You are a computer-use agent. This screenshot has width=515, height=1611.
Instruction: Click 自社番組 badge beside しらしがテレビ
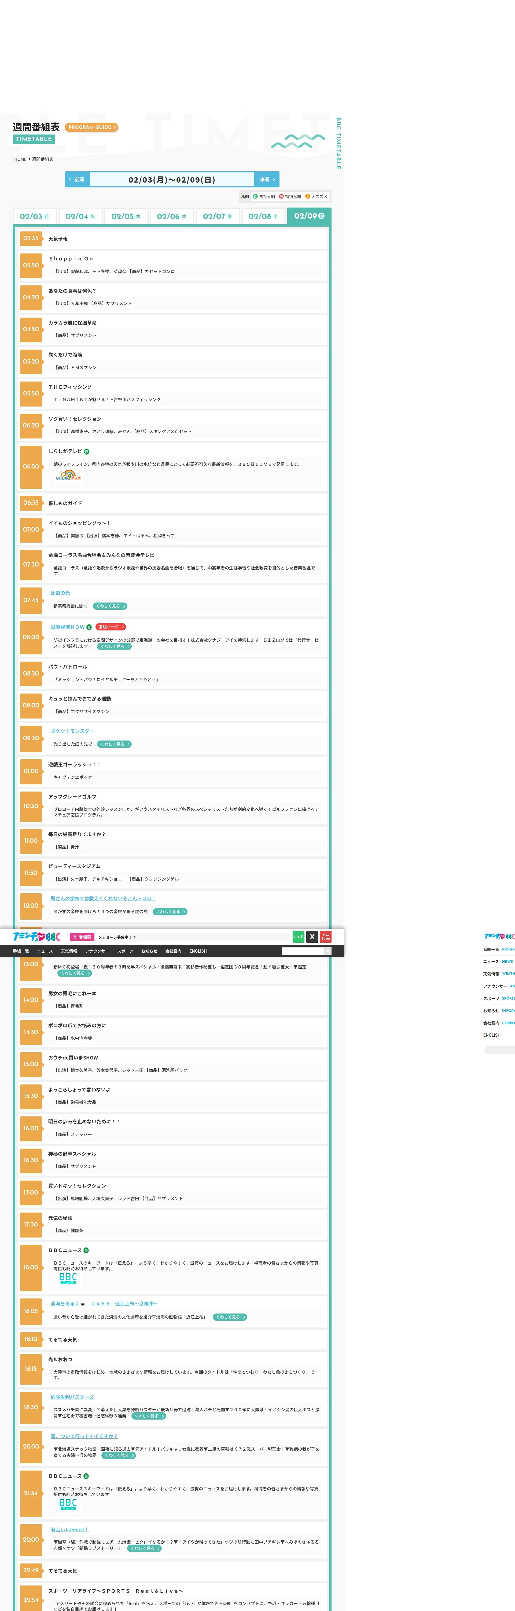pyautogui.click(x=87, y=452)
